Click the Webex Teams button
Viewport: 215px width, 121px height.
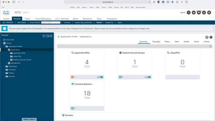pyautogui.click(x=29, y=119)
